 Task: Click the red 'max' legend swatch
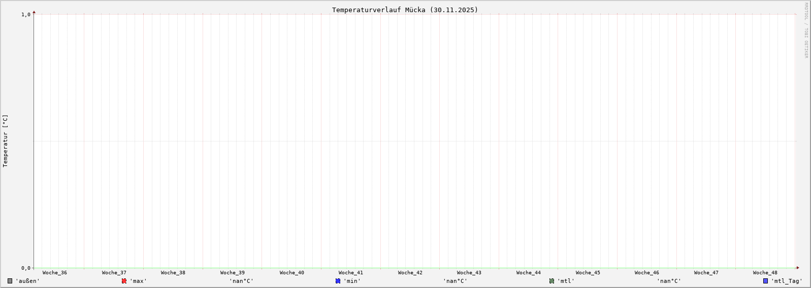tap(124, 281)
